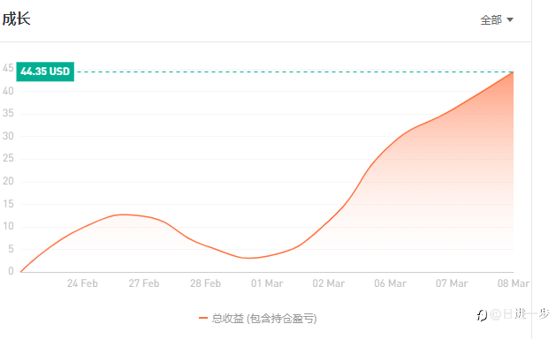Select the 06 Mar axis date
The height and width of the screenshot is (339, 556).
tap(391, 283)
